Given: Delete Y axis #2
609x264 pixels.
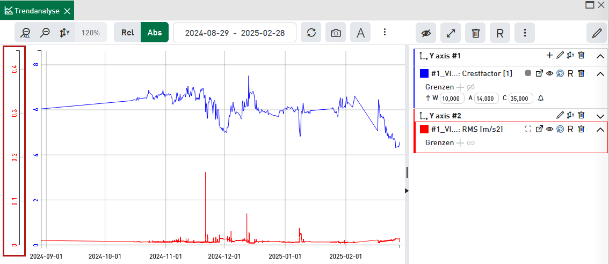Looking at the screenshot, I should [x=581, y=115].
